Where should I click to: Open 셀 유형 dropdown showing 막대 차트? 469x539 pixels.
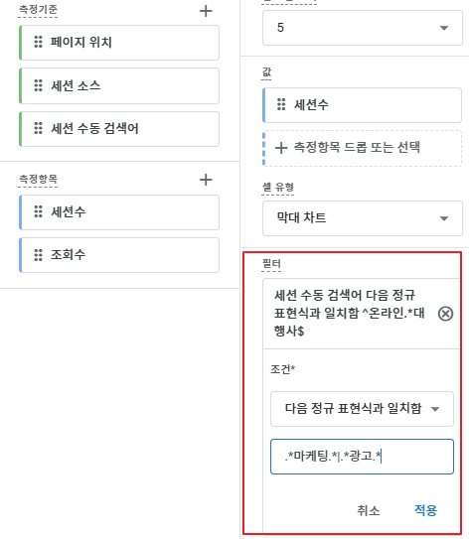pos(363,218)
